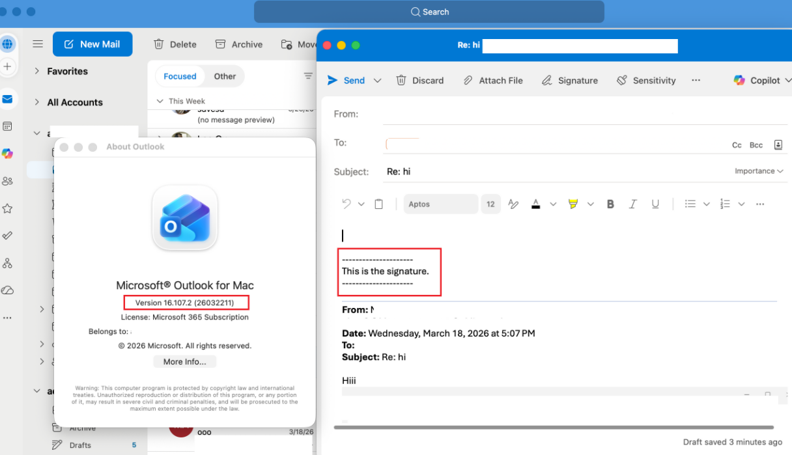Insert a Signature from compose toolbar
This screenshot has width=792, height=455.
(569, 80)
